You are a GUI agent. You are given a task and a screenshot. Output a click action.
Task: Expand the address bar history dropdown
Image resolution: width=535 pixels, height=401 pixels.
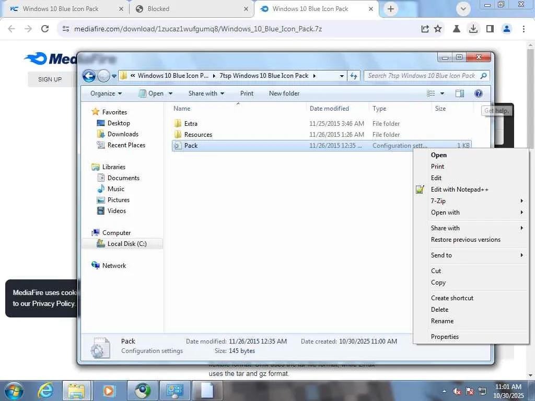click(342, 76)
